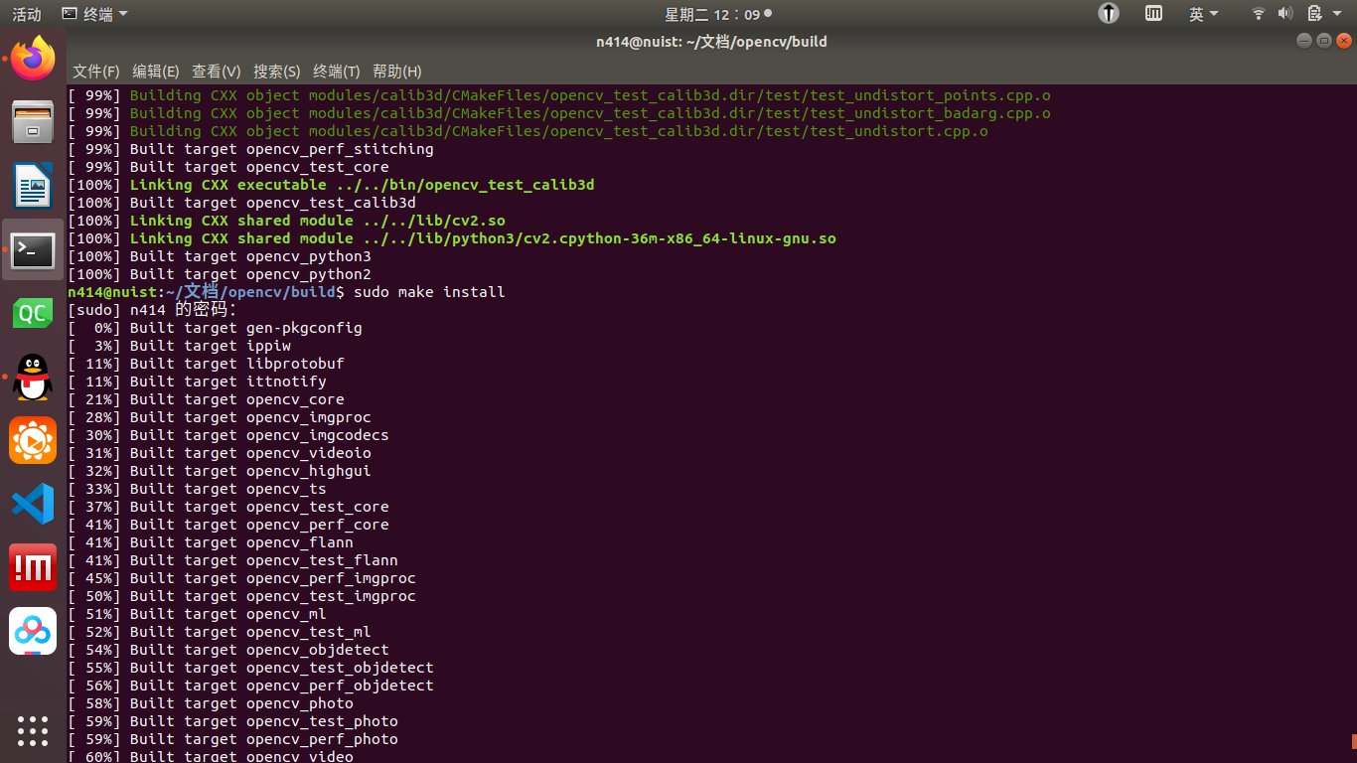Viewport: 1357px width, 763px height.
Task: Click the 'sudo make install' command text
Action: (x=429, y=292)
